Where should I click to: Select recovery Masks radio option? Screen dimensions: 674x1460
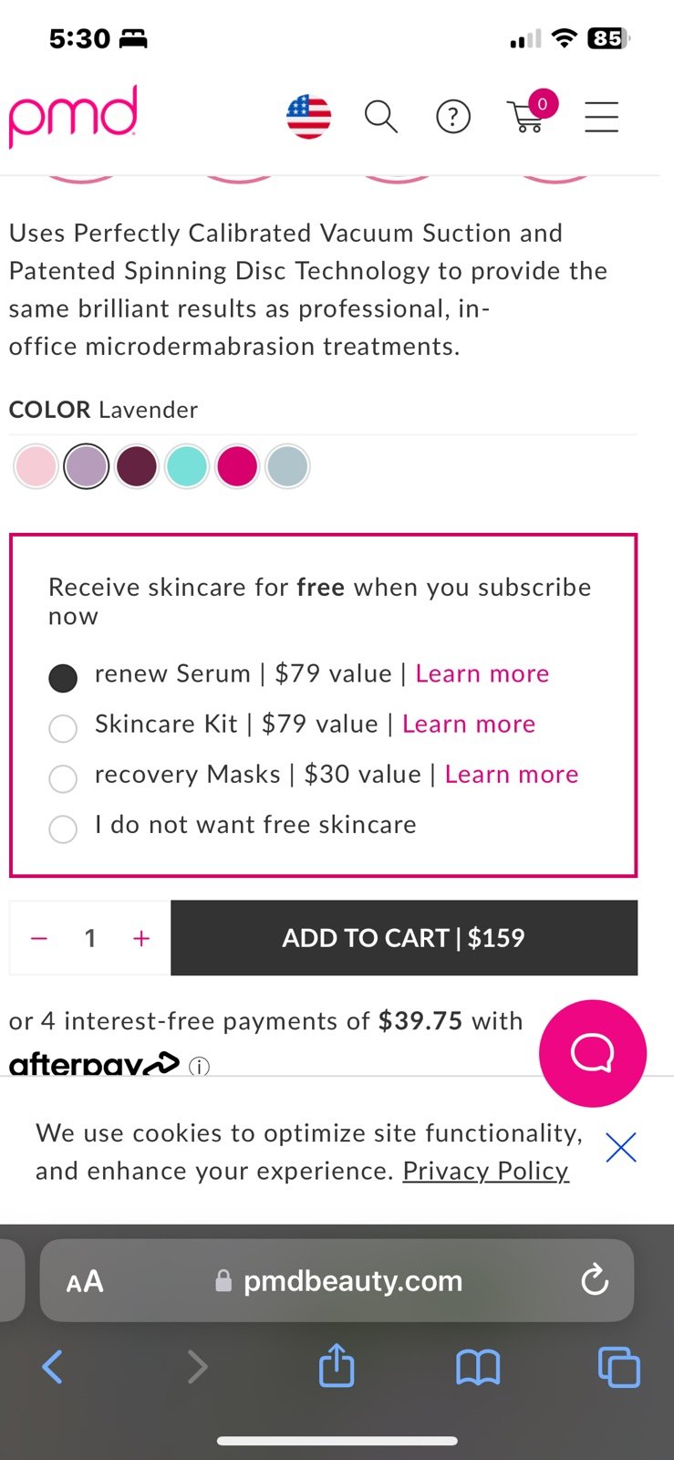coord(63,778)
